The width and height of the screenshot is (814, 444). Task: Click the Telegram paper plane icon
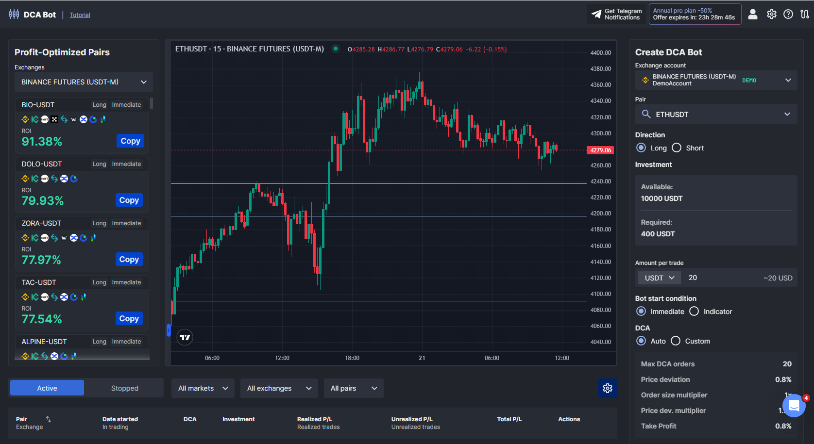[596, 14]
